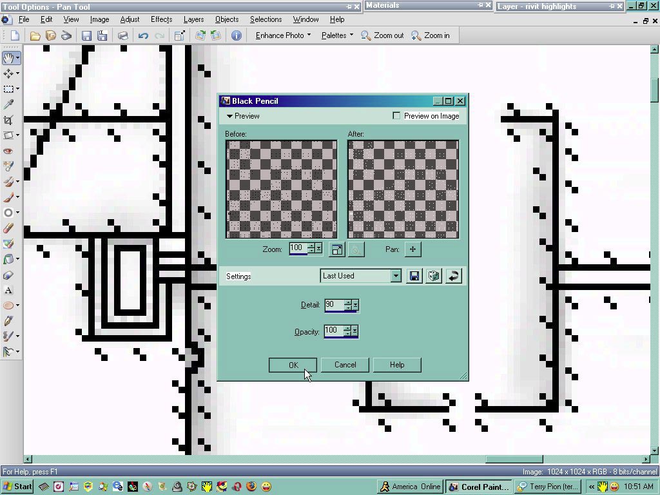Click the Opacity value field
This screenshot has height=495, width=660.
[x=335, y=331]
